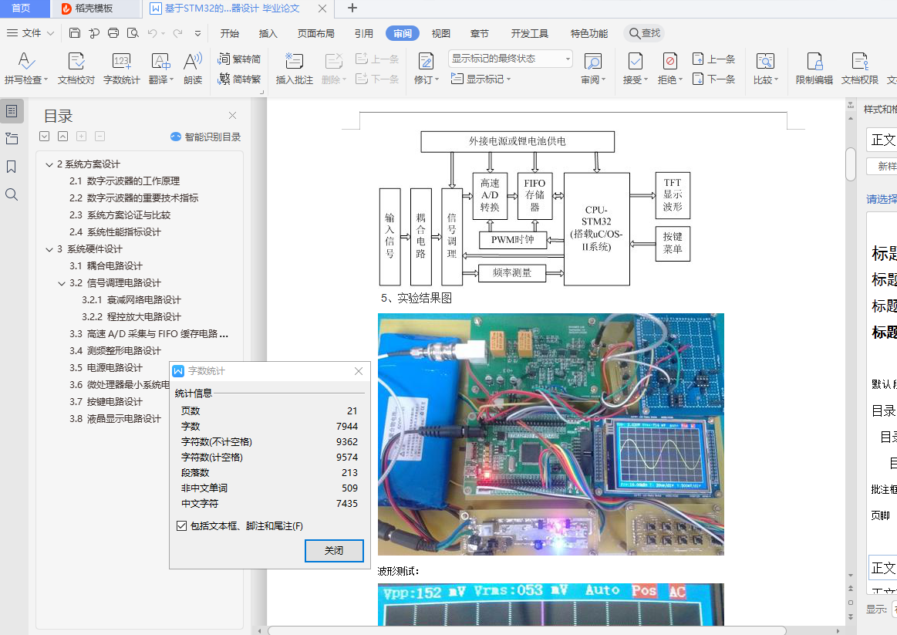Switch to the 开发工具 ribbon tab
This screenshot has height=635, width=897.
[x=530, y=33]
